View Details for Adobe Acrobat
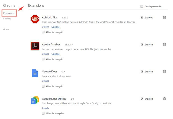The height and width of the screenshot is (119, 173). 45,54
